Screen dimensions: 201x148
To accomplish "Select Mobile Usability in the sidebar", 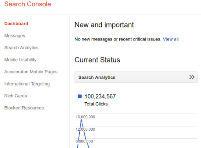I will coord(20,60).
